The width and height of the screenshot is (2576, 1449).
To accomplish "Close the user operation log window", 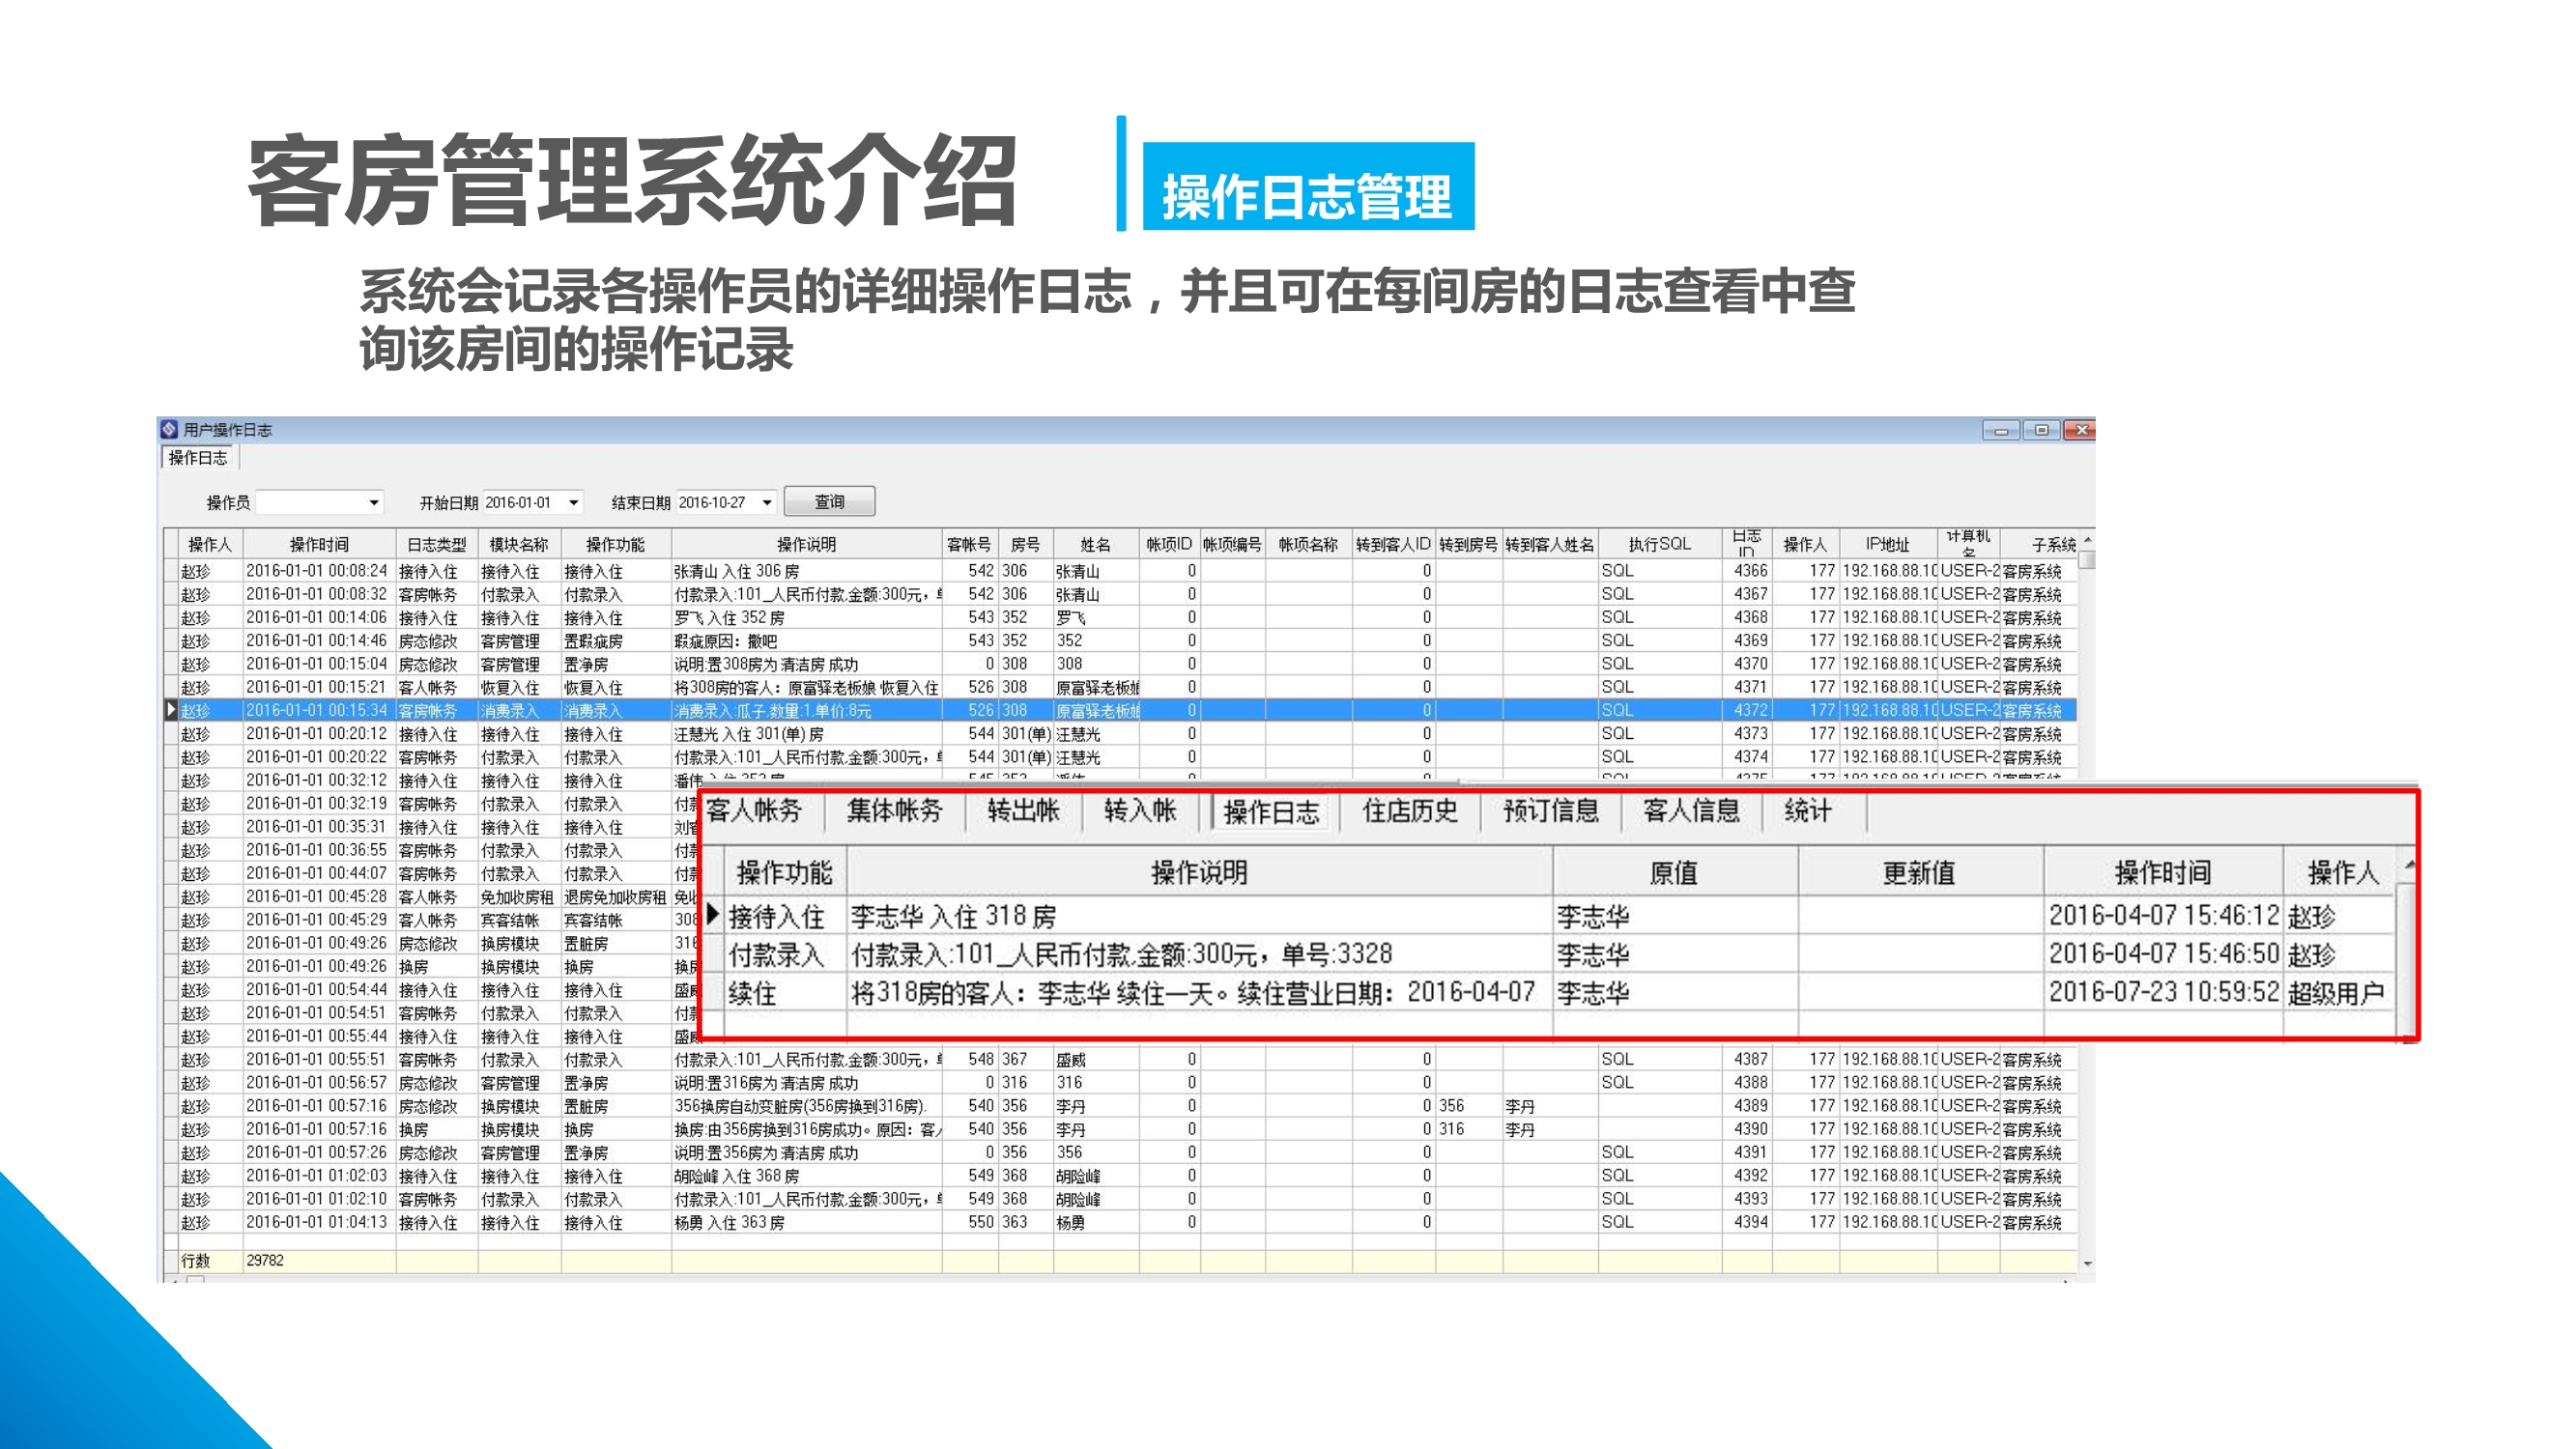I will coord(2081,430).
